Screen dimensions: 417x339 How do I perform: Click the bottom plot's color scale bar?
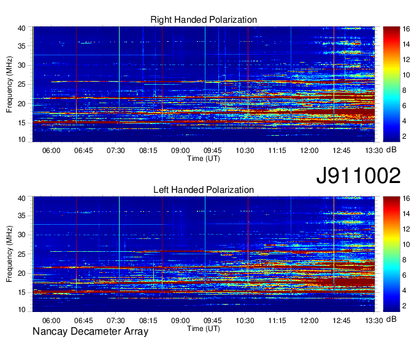point(391,254)
